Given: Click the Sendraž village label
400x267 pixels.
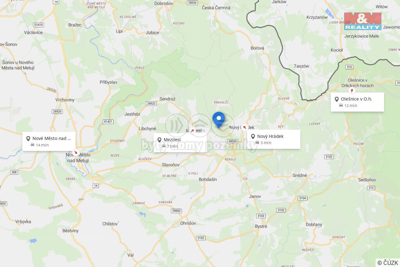Looking at the screenshot, I should tap(167, 99).
